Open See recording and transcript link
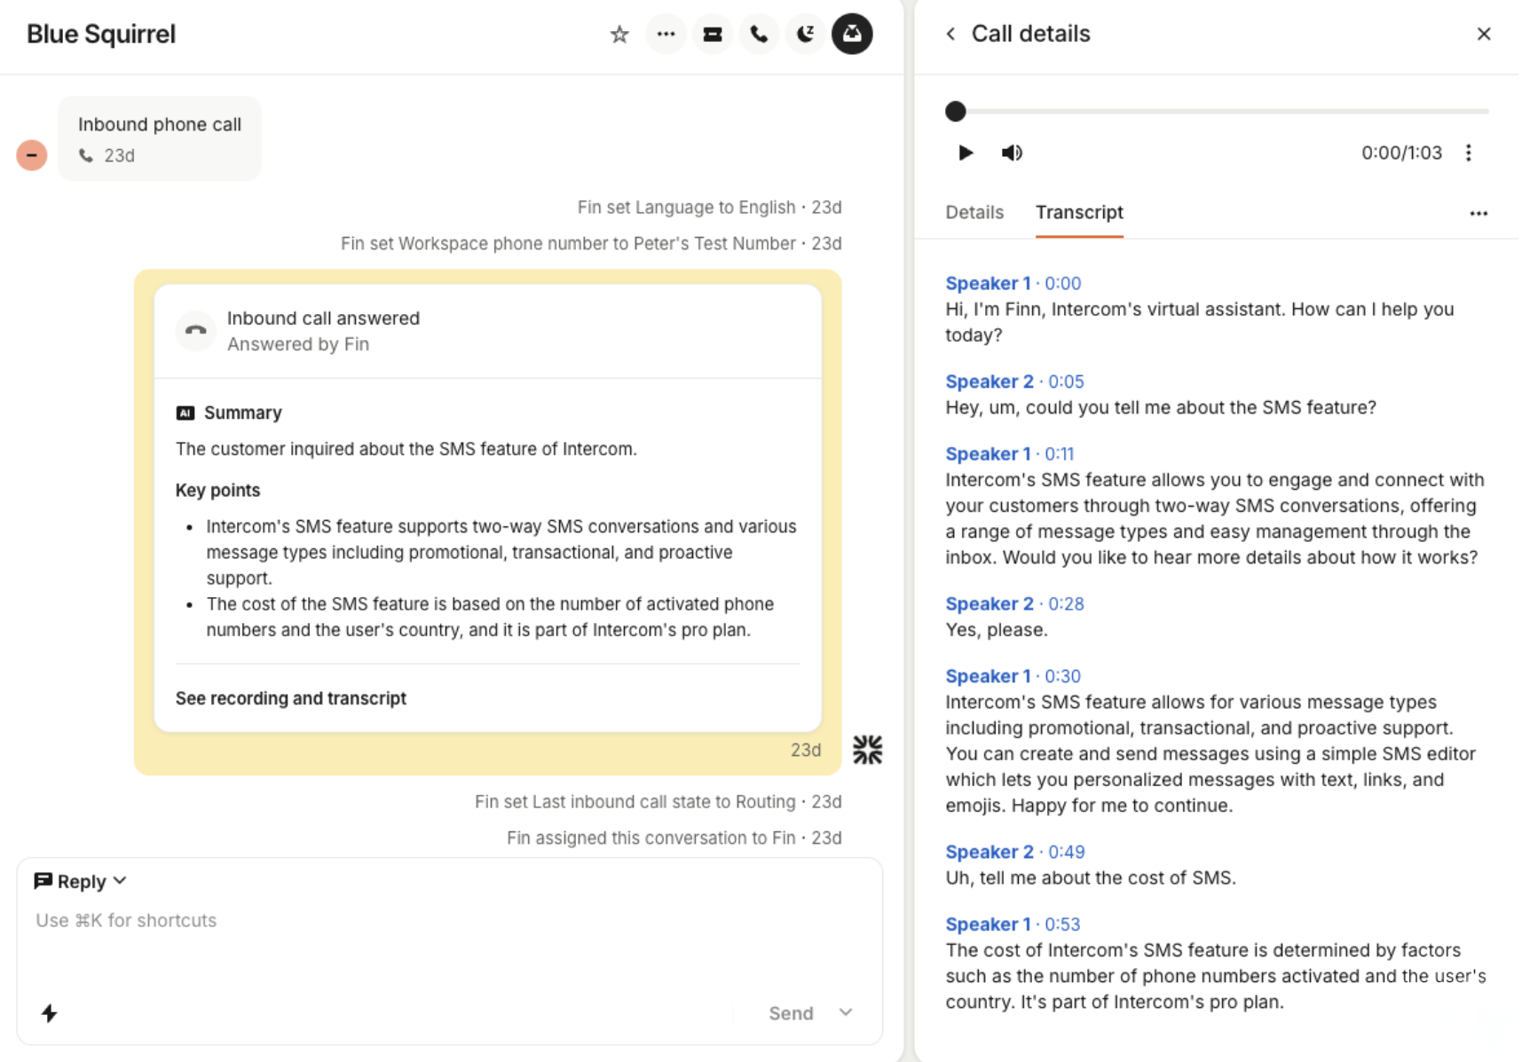Viewport: 1522px width, 1062px height. point(290,698)
